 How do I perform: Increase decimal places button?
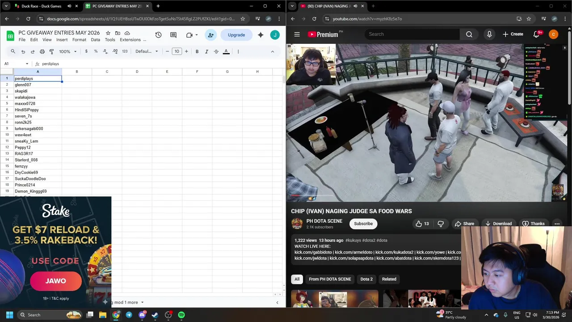coord(115,51)
